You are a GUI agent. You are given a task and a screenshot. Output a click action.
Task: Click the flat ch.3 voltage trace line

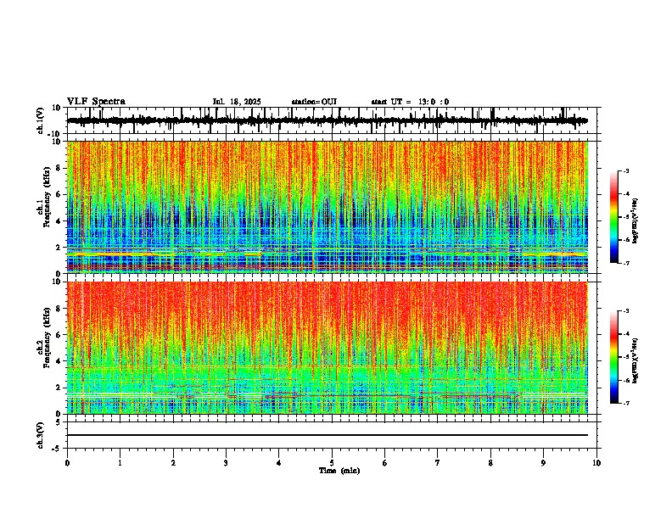pyautogui.click(x=327, y=435)
